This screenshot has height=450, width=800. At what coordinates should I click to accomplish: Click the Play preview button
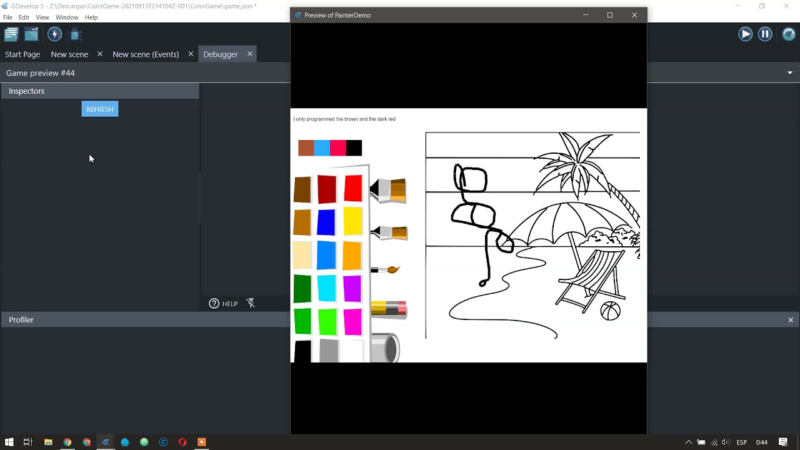[745, 34]
